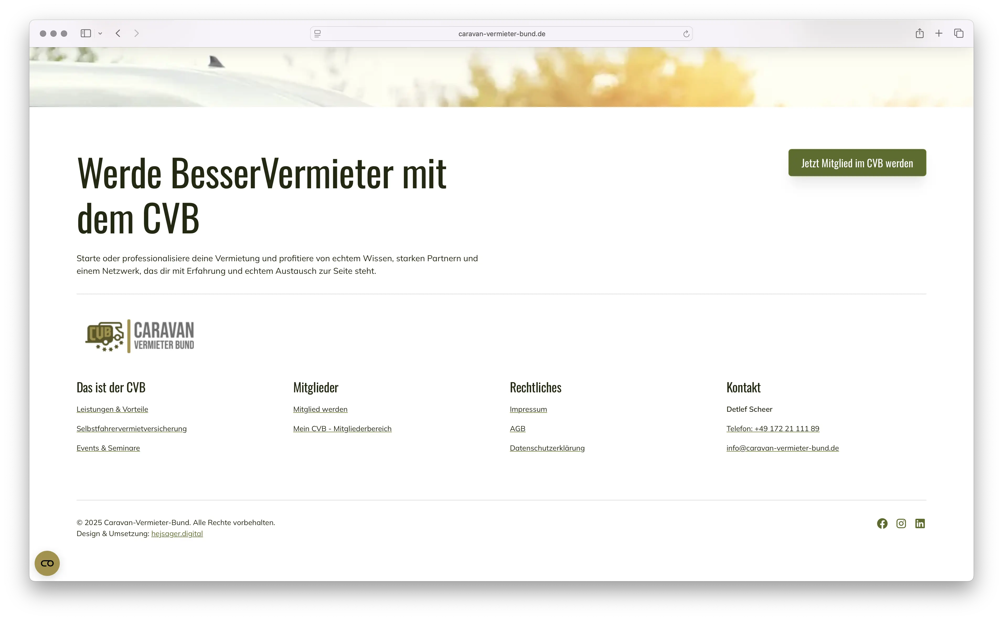This screenshot has height=620, width=1003.
Task: Open the Leistungen & Vorteile link
Action: 112,409
